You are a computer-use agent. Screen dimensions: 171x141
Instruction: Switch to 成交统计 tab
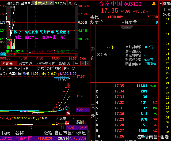9,63
